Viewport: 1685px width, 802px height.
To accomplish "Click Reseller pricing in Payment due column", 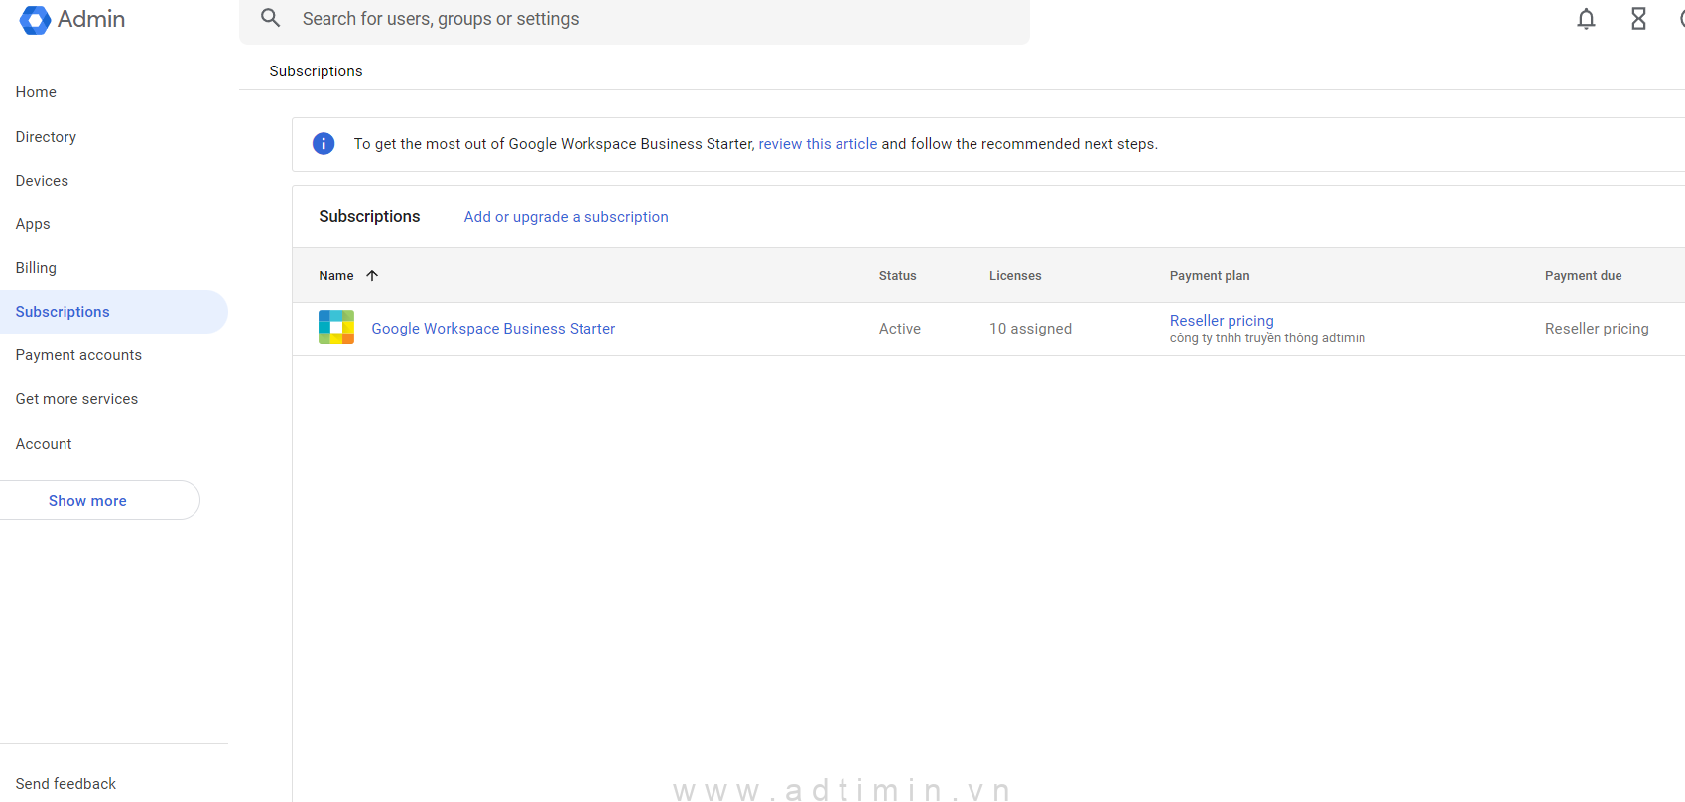I will [1597, 329].
